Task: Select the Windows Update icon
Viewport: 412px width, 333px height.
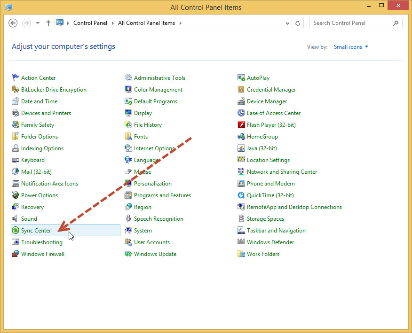Action: (x=128, y=254)
